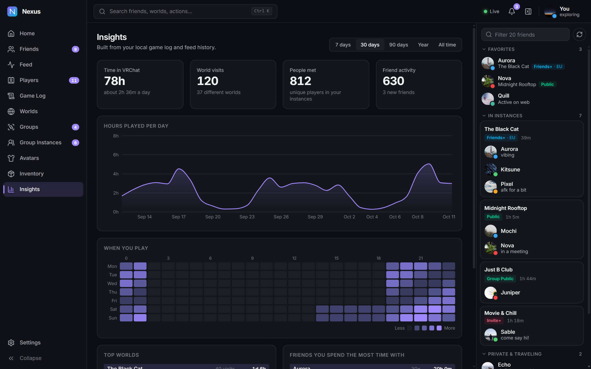
Task: Open the Avatars shirt icon
Action: point(11,158)
